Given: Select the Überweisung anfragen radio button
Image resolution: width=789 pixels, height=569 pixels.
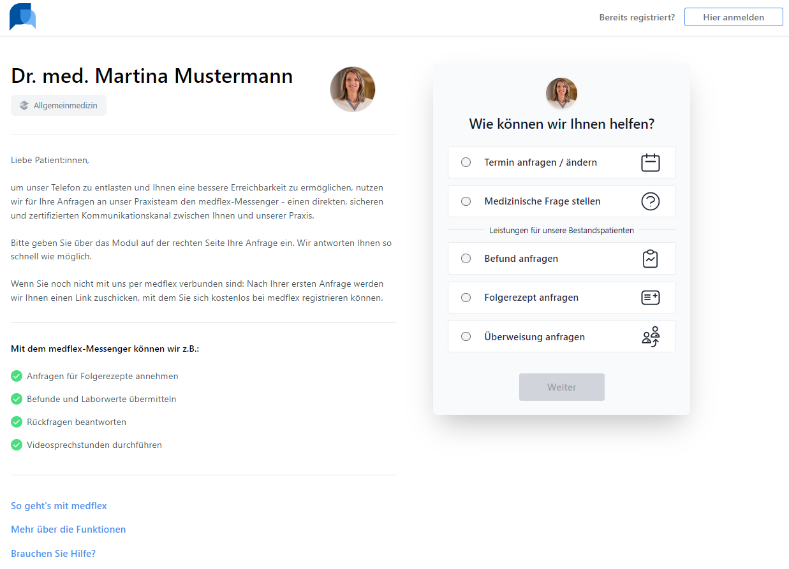Looking at the screenshot, I should (466, 336).
